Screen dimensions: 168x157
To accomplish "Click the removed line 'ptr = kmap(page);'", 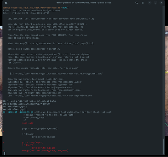I will 33,143.
